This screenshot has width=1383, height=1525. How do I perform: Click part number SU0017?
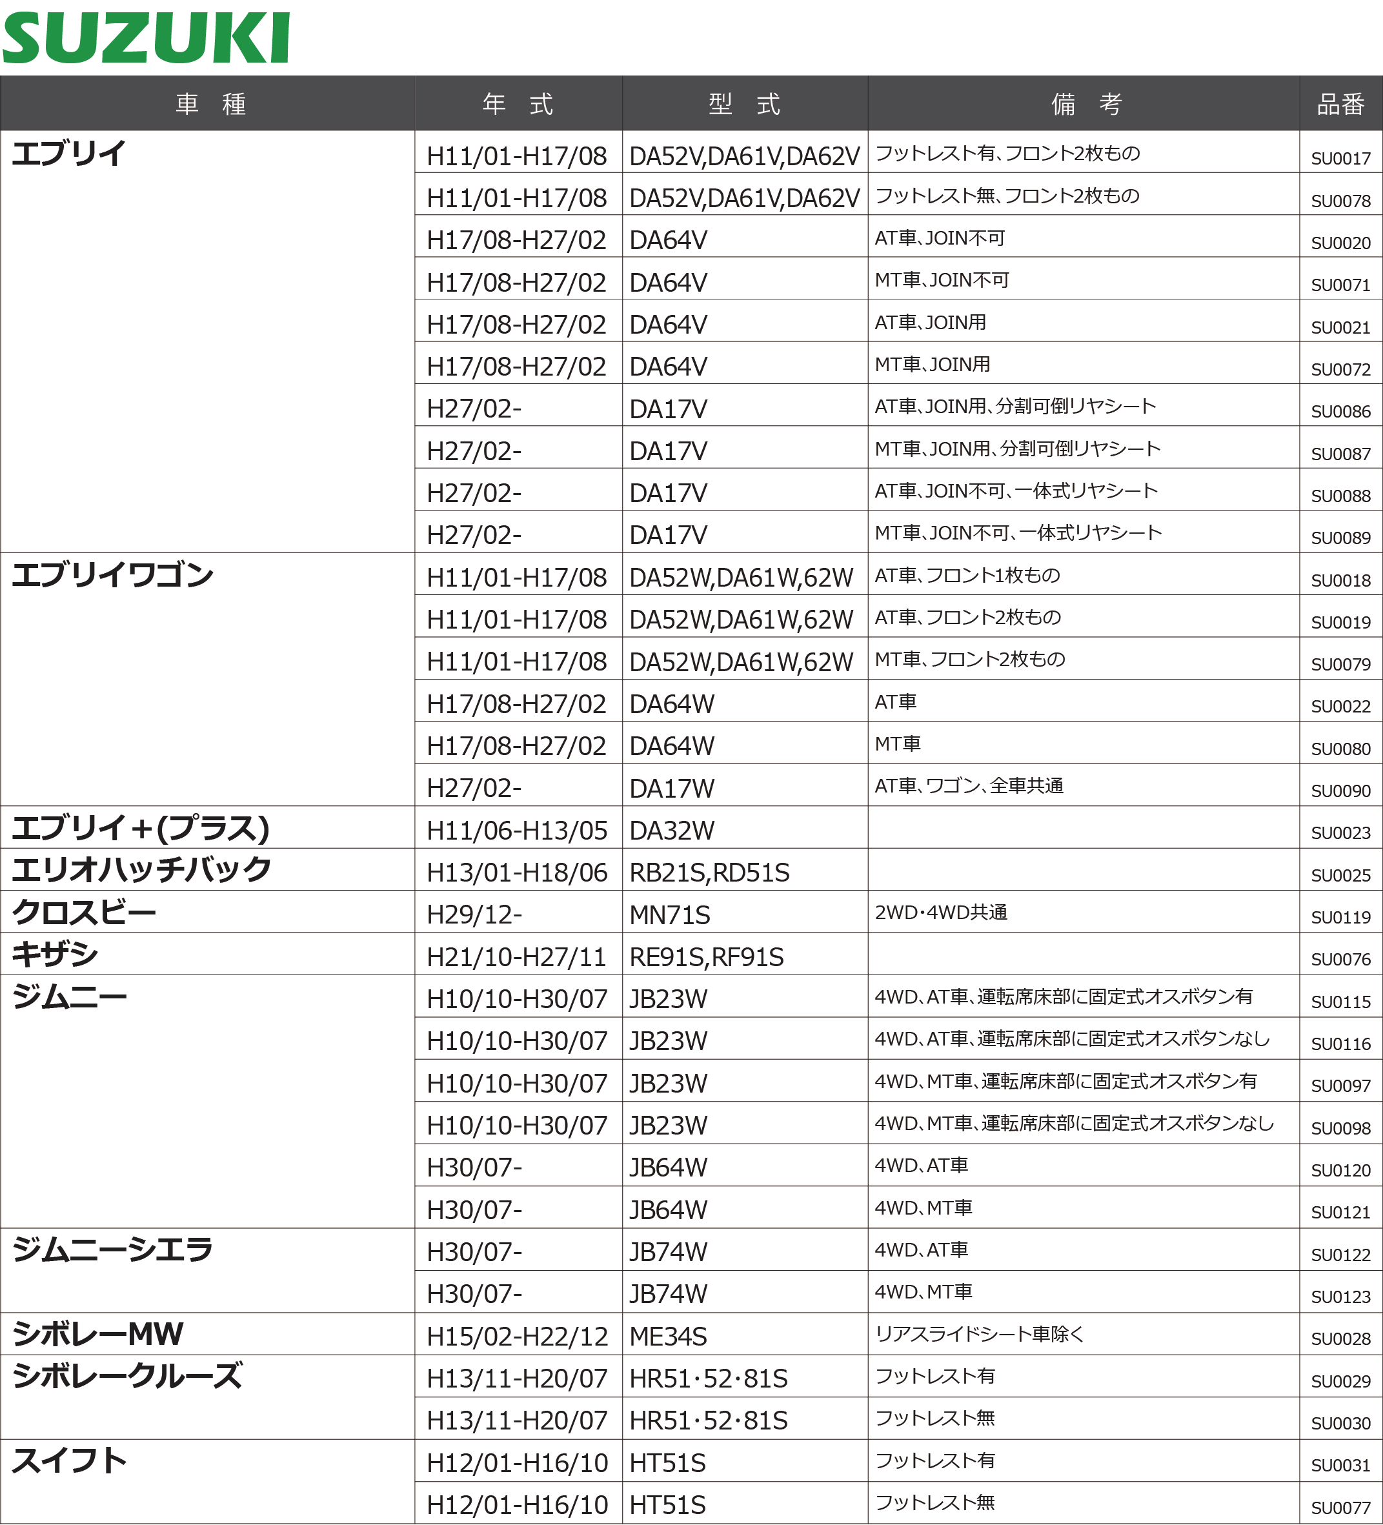[x=1340, y=159]
